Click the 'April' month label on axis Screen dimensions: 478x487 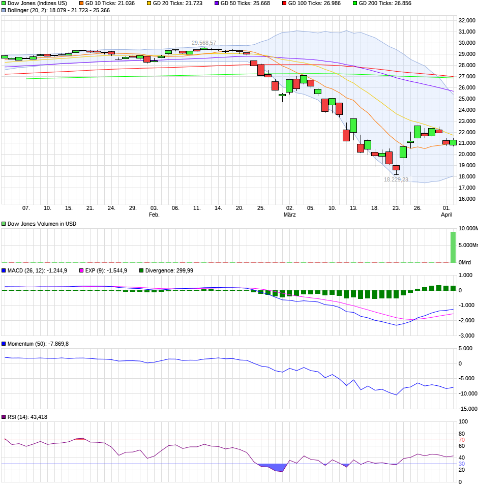(x=446, y=215)
